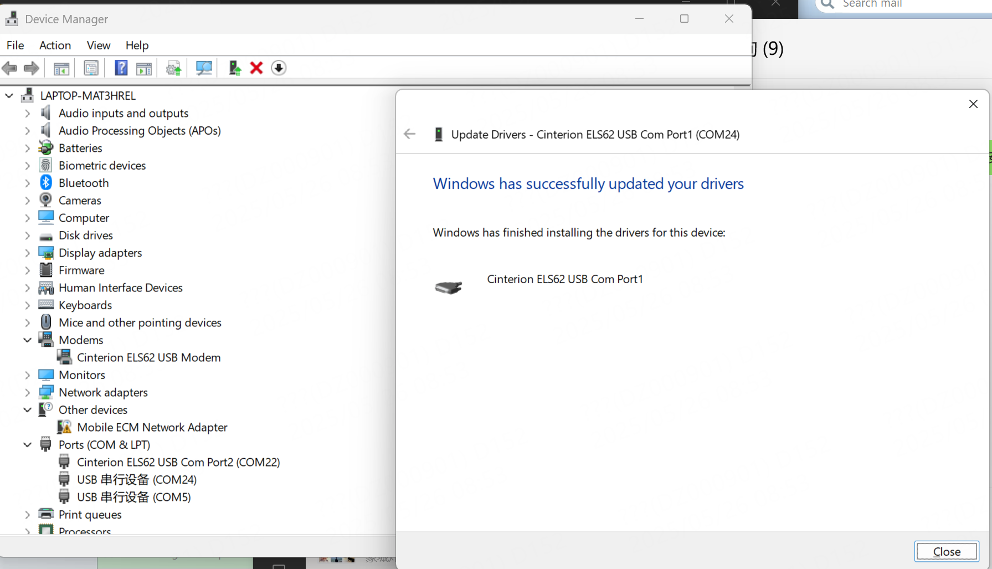This screenshot has width=992, height=569.
Task: Collapse the LAPTOP-MAT3HREL root node
Action: coord(9,95)
